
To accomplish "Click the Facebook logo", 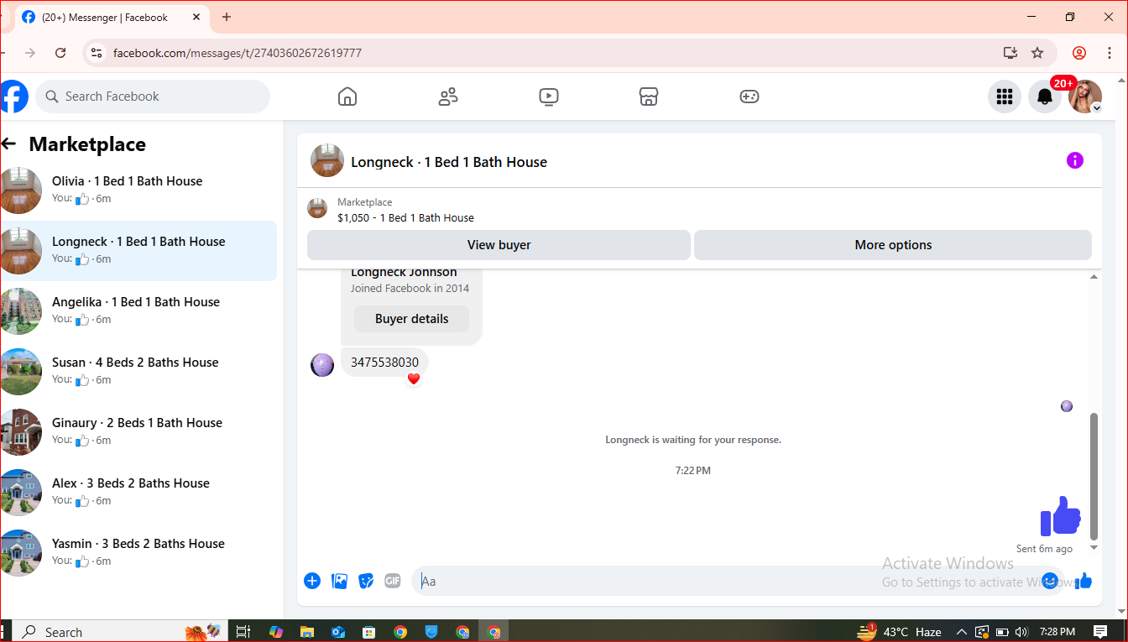I will click(x=13, y=97).
